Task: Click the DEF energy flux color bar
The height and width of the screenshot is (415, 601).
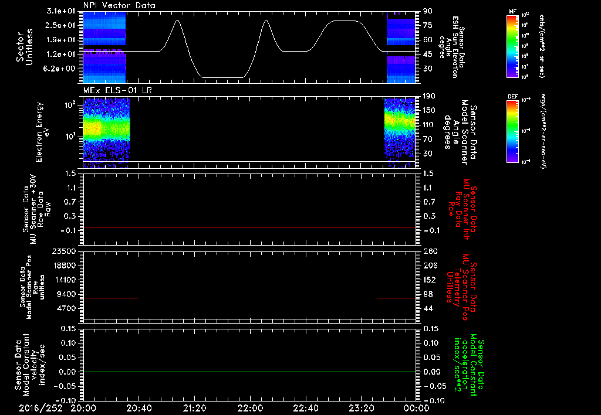Action: coord(513,131)
